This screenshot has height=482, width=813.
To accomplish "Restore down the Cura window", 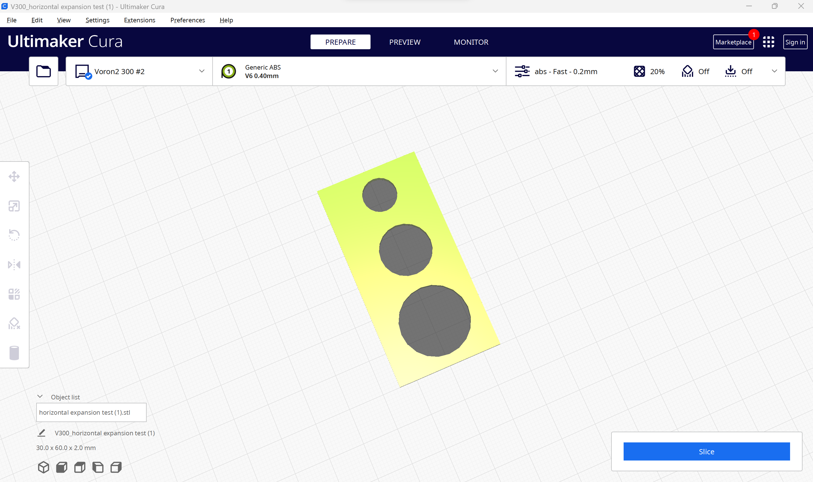I will (775, 6).
